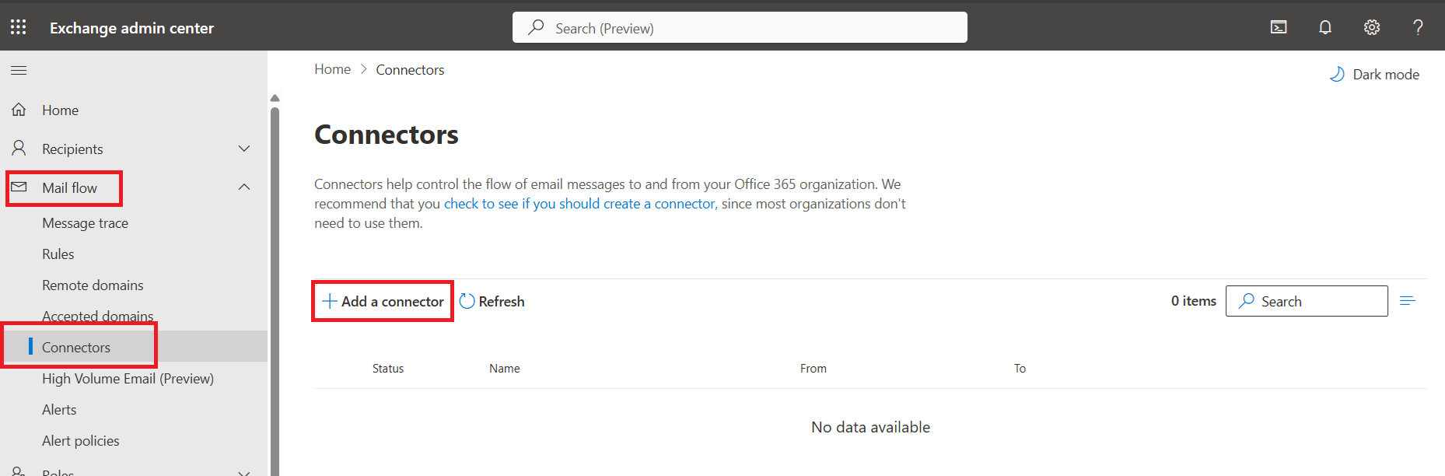
Task: Click the connectors list Search field
Action: point(1307,301)
